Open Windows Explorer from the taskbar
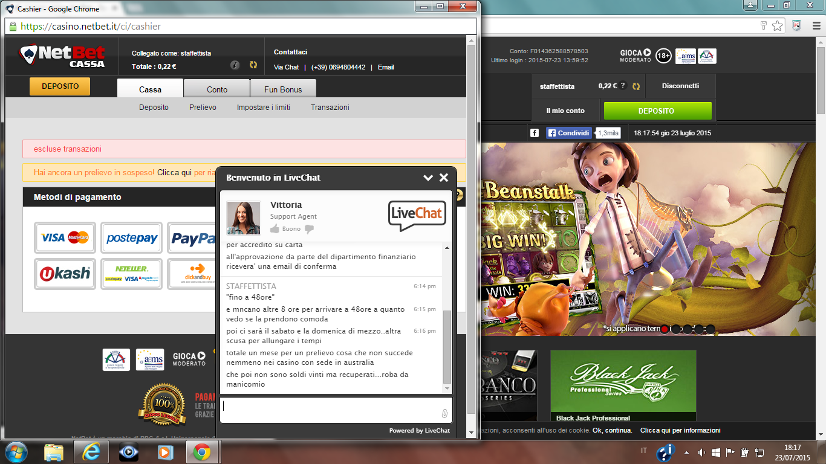This screenshot has height=464, width=826. (x=54, y=452)
